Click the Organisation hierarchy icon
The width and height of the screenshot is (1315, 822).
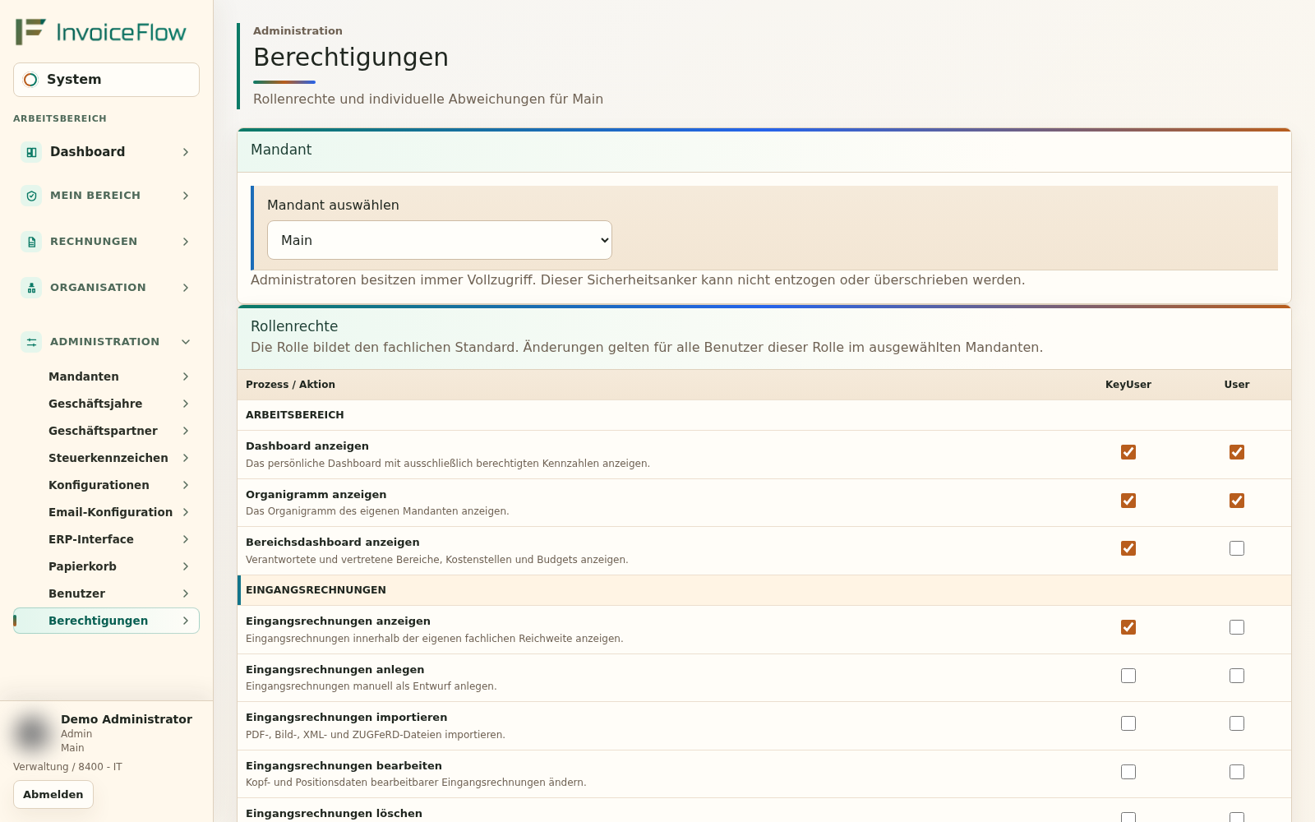(x=31, y=288)
